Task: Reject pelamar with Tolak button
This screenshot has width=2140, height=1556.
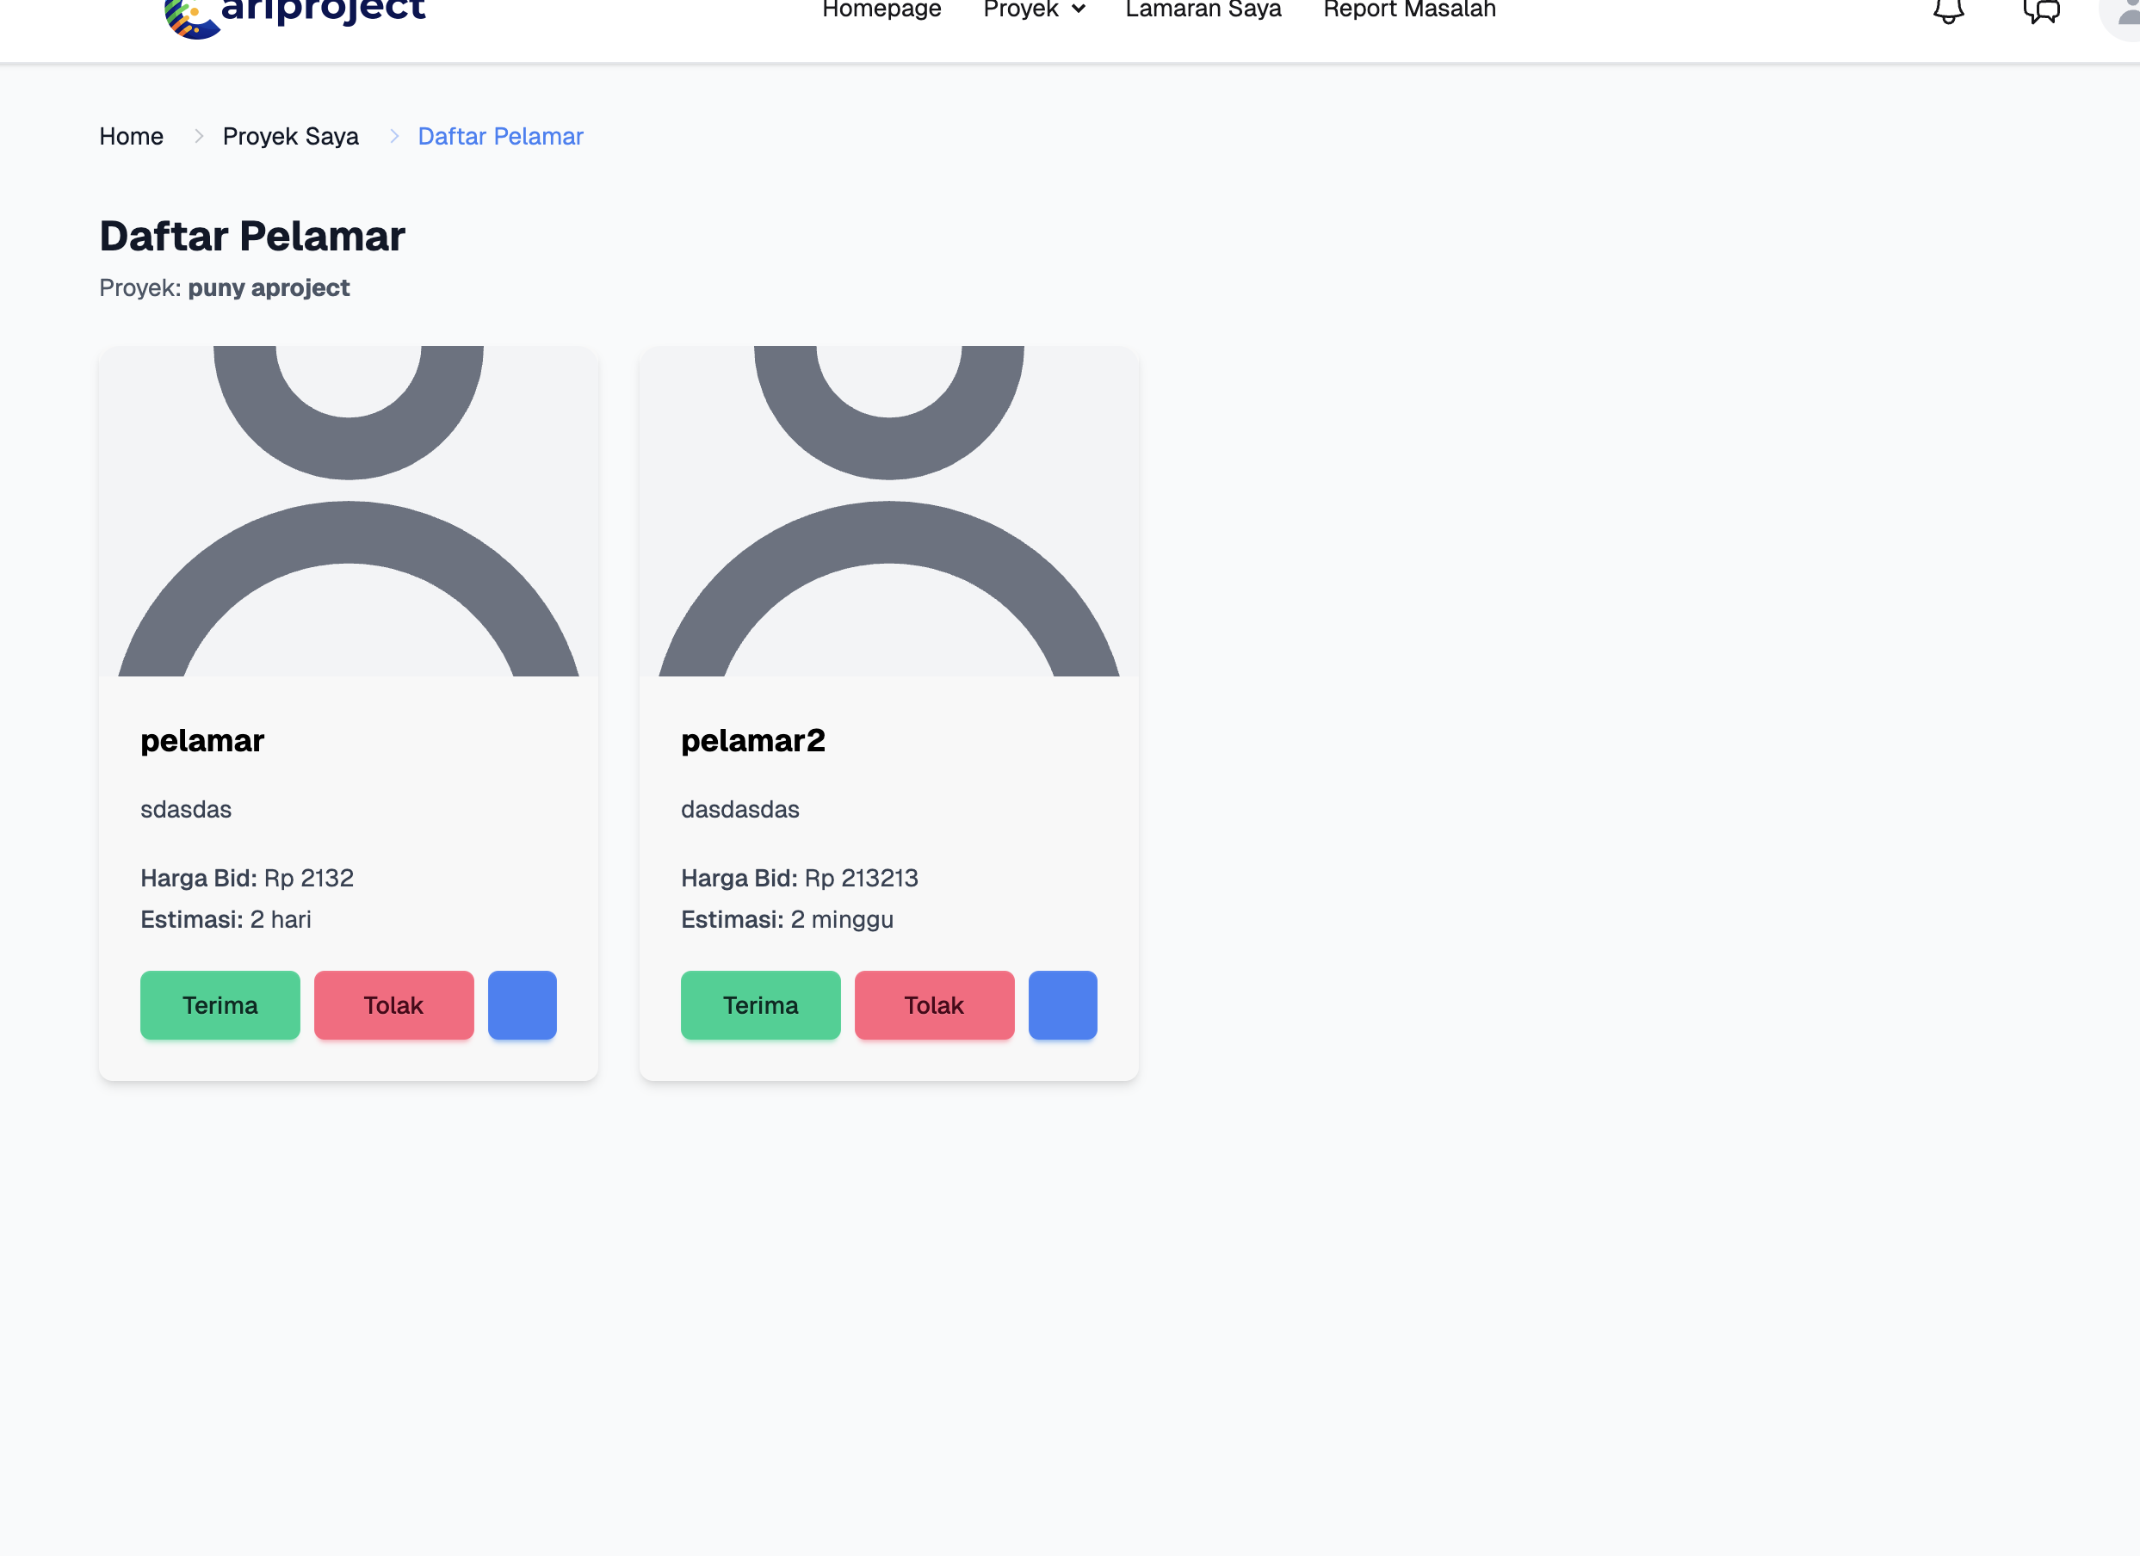Action: pos(393,1005)
